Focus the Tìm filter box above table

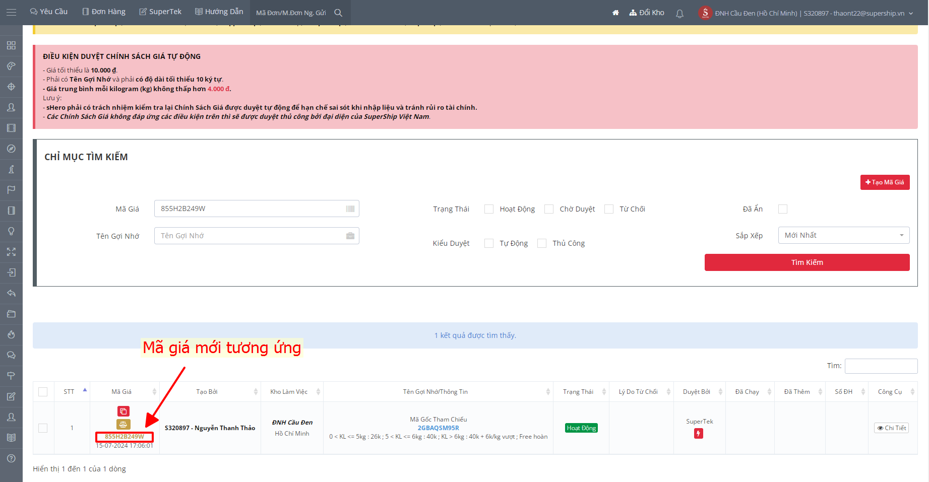click(881, 366)
